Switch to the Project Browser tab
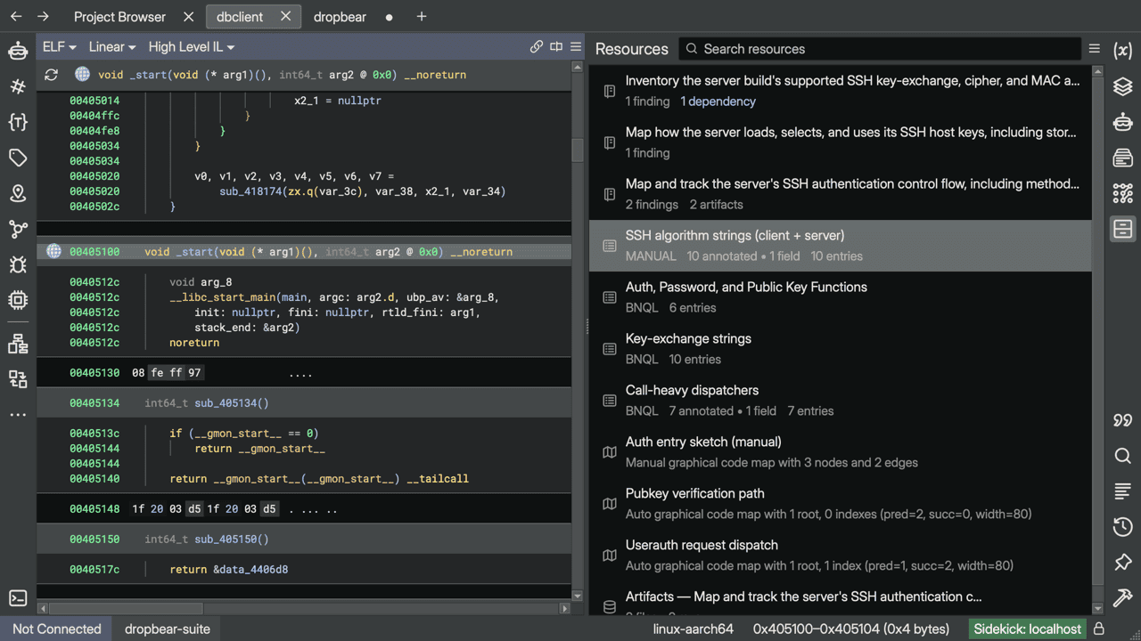The height and width of the screenshot is (641, 1141). point(119,16)
